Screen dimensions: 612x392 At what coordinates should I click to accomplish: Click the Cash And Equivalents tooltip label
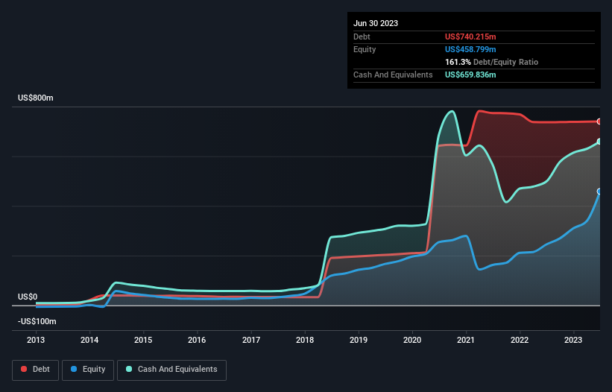pos(393,75)
